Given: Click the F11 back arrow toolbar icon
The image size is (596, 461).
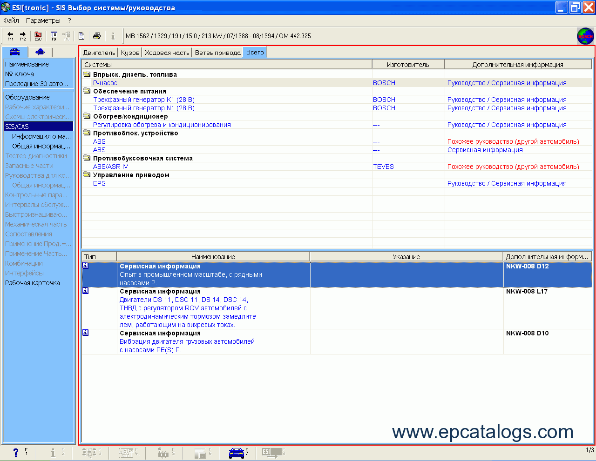Looking at the screenshot, I should (10, 36).
